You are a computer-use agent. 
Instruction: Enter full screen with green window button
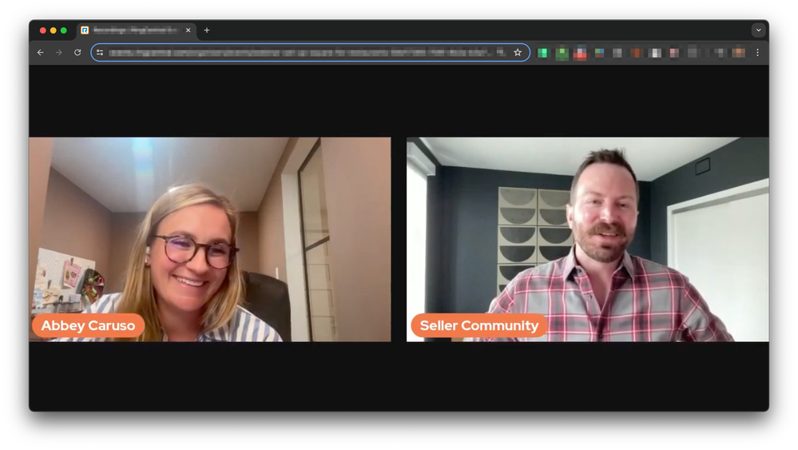pos(64,30)
